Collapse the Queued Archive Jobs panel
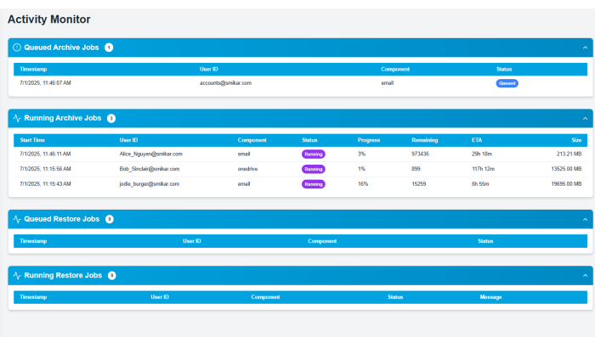Screen dimensions: 595x337 pos(585,48)
